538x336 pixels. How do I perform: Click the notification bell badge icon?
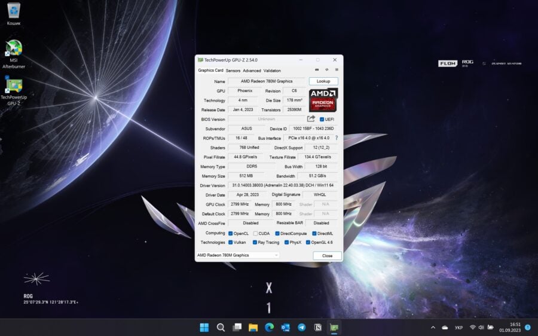(x=528, y=328)
